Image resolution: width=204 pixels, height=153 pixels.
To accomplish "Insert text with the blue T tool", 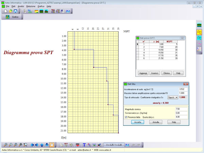I will [84, 145].
